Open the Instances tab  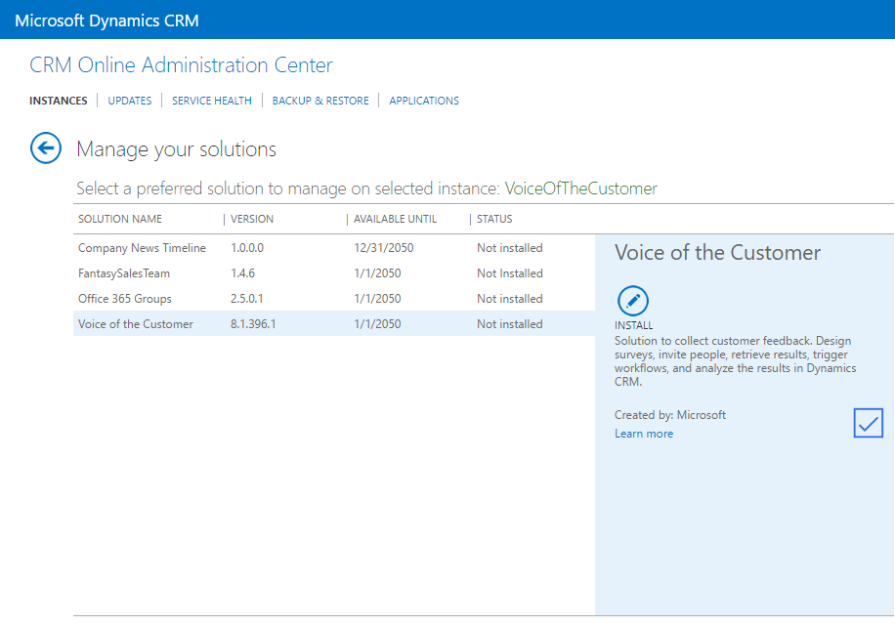click(x=58, y=101)
